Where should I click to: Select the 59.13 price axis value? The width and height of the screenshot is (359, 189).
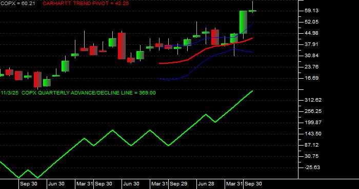(x=312, y=11)
